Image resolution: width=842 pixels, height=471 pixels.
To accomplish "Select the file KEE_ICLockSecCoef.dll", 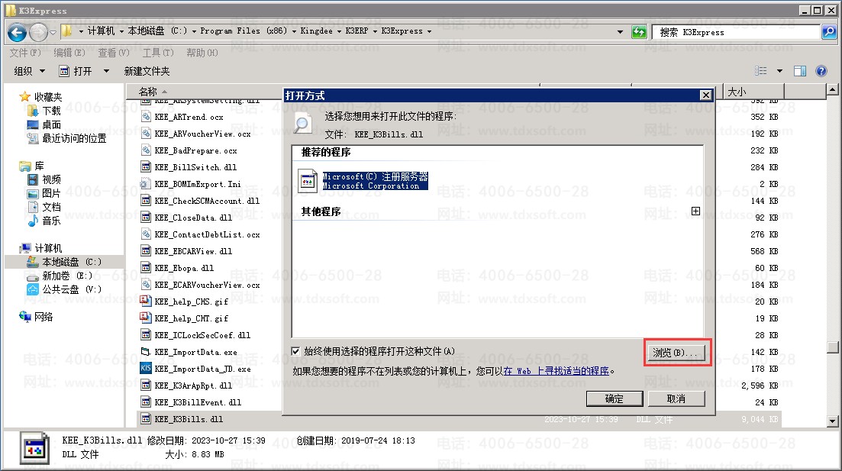I will tap(202, 335).
